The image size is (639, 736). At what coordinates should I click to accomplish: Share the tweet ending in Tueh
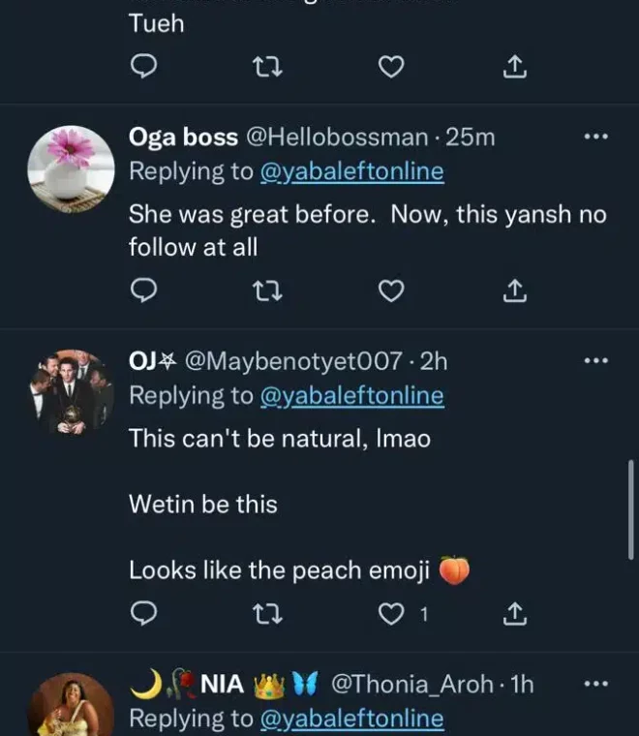tap(516, 66)
